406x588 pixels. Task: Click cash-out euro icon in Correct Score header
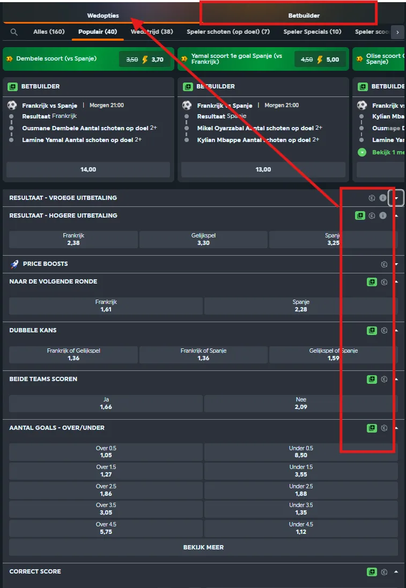384,572
